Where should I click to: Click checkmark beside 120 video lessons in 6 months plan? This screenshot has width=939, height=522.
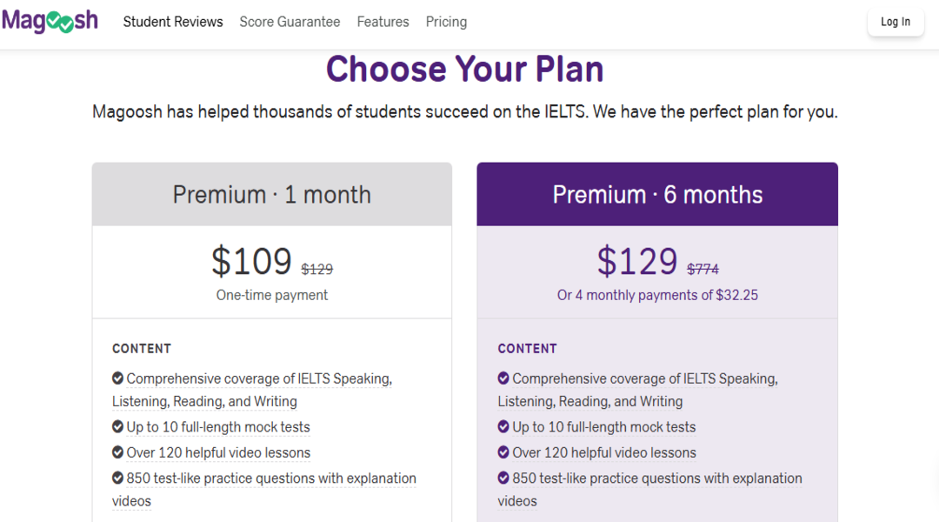click(x=503, y=452)
